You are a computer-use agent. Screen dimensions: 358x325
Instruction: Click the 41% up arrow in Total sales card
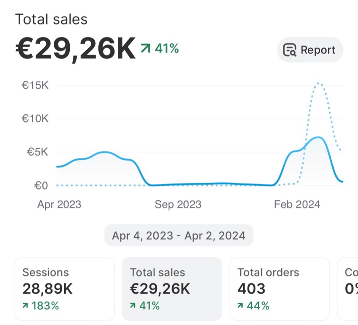133,305
